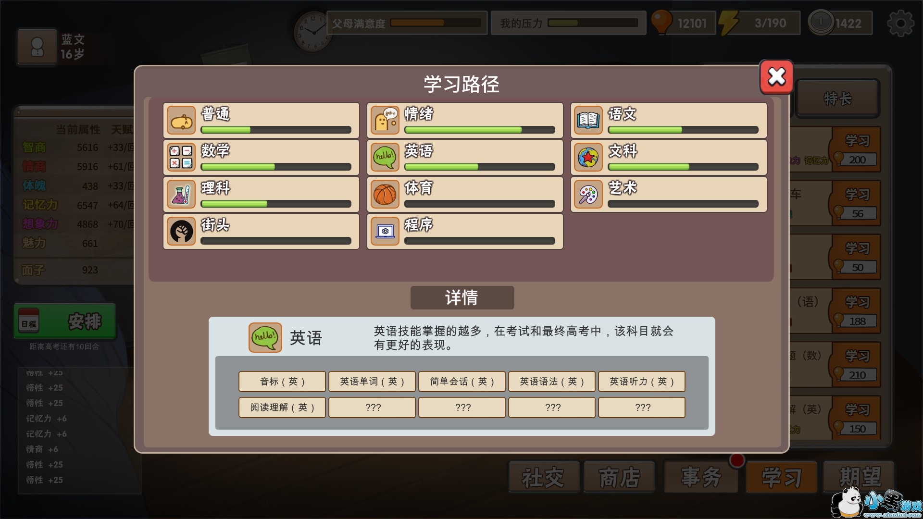Select the 体育 basketball icon

(385, 194)
